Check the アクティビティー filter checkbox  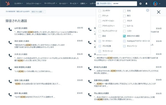click(x=100, y=26)
